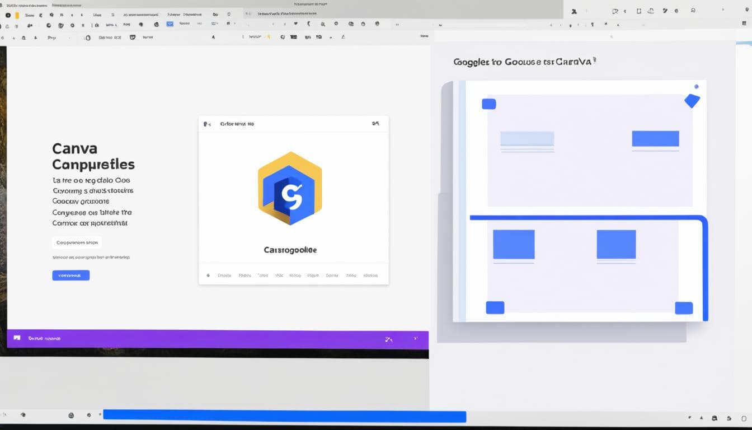
Task: Toggle the bell notification icon top-right
Action: point(693,10)
